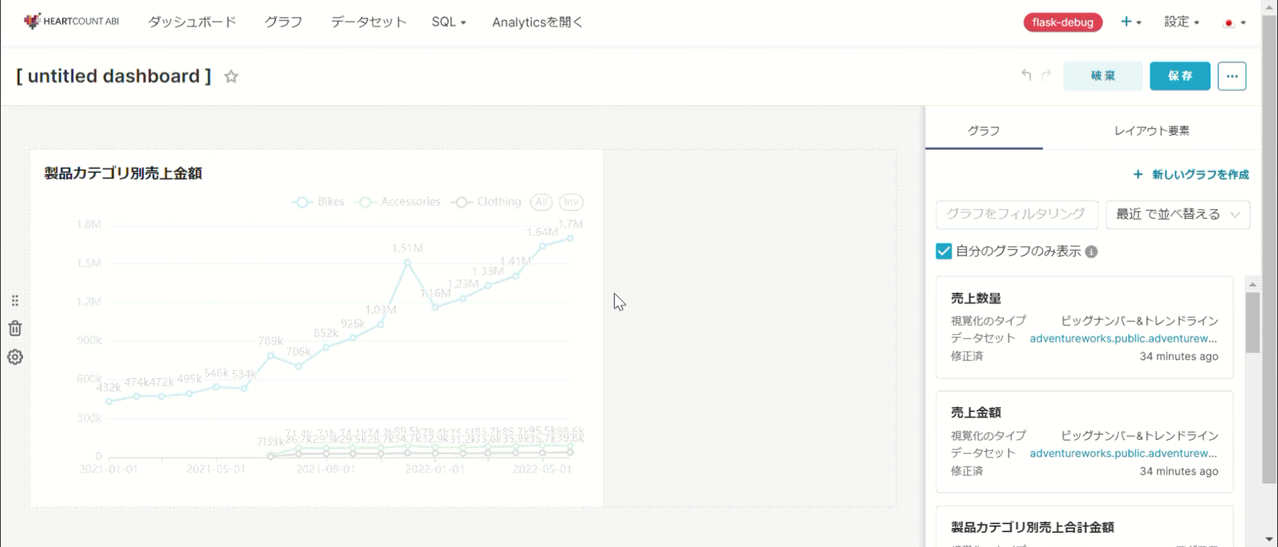Select the 売上数量 chart card title
Image resolution: width=1278 pixels, height=547 pixels.
[976, 298]
